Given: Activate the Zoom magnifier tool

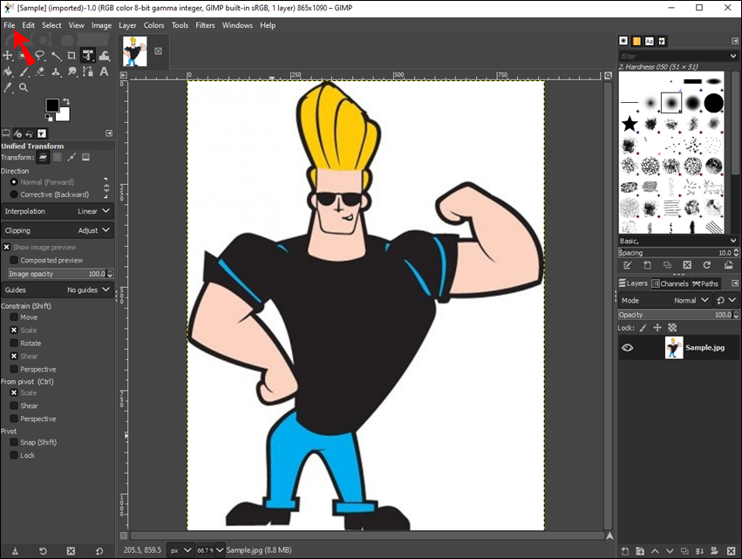Looking at the screenshot, I should (24, 87).
